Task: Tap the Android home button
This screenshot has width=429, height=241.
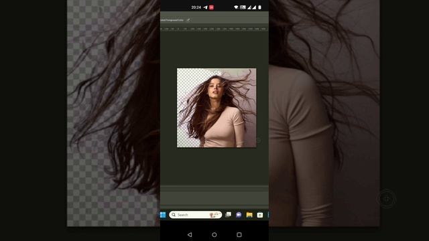Action: (214, 234)
